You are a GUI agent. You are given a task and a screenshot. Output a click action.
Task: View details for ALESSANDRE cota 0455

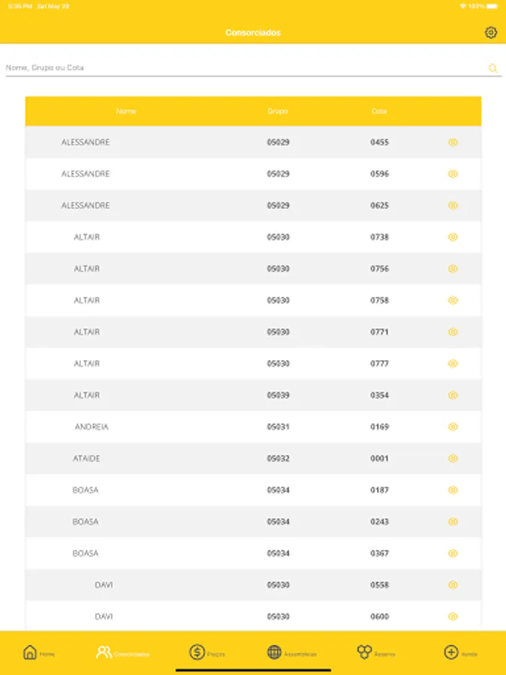(x=453, y=142)
